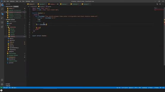Image resolution: width=165 pixels, height=92 pixels.
Task: Click the VS Code logo in title bar
Action: (x=2, y=1)
